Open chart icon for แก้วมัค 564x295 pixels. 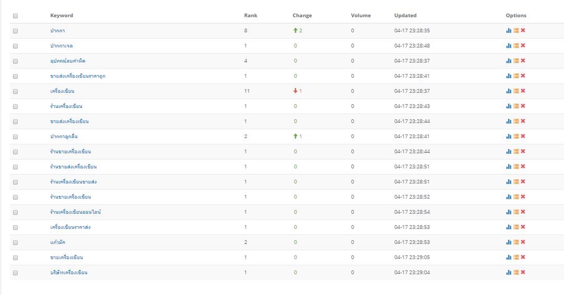509,242
